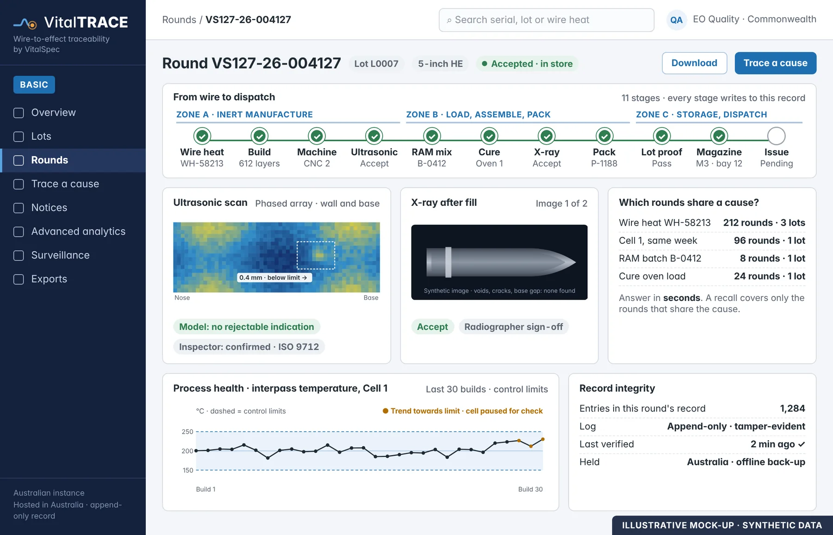Select the Lot proof stage checkmark
Viewport: 833px width, 535px height.
(662, 136)
